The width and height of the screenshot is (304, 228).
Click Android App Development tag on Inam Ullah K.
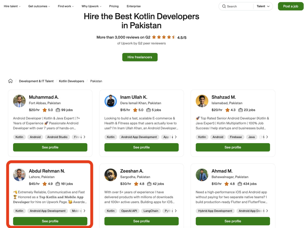(x=139, y=137)
